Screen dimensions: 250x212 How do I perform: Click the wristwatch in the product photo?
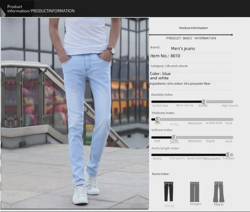click(112, 51)
